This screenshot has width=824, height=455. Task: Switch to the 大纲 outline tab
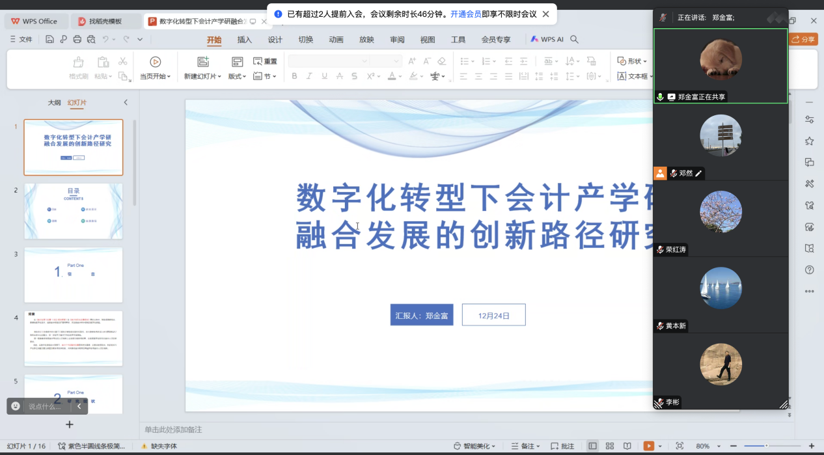click(54, 103)
